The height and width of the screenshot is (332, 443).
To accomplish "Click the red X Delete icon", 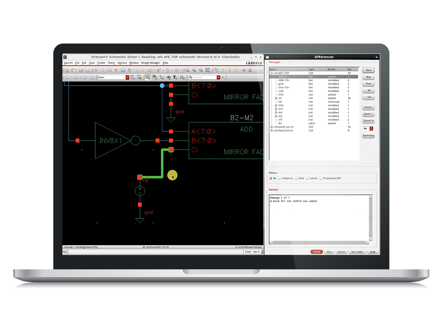I will [x=116, y=70].
